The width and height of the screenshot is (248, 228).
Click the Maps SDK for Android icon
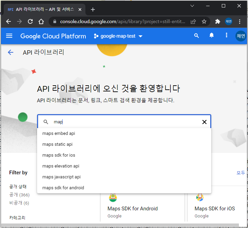pos(113,198)
